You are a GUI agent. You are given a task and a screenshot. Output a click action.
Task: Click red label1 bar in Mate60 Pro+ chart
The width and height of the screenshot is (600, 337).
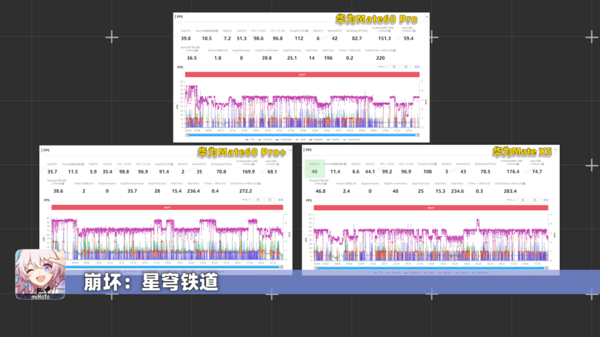[167, 207]
